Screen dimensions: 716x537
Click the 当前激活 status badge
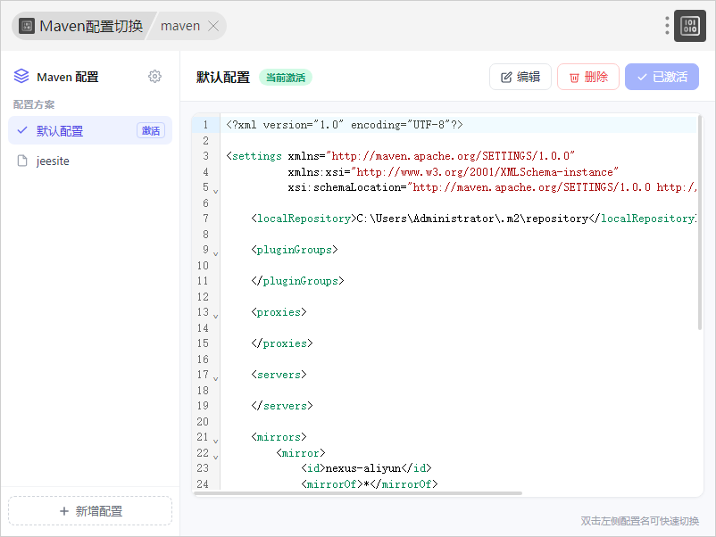286,78
